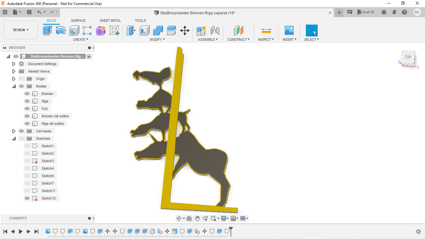
Task: Play the timeline
Action: [x=21, y=231]
